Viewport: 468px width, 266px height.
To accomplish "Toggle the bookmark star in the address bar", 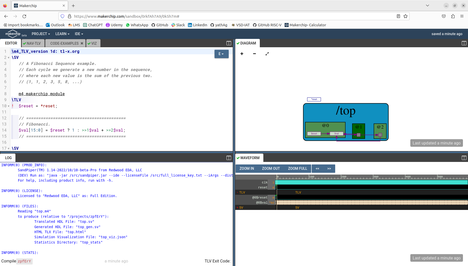I will 406,16.
